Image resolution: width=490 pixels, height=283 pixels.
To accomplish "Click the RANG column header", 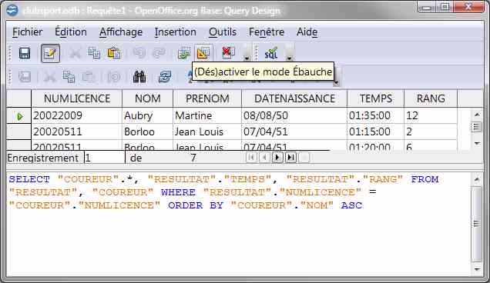I will [x=431, y=98].
